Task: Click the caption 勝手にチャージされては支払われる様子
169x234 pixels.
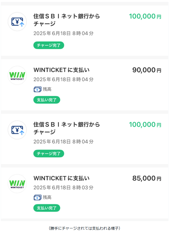Action: 84,228
